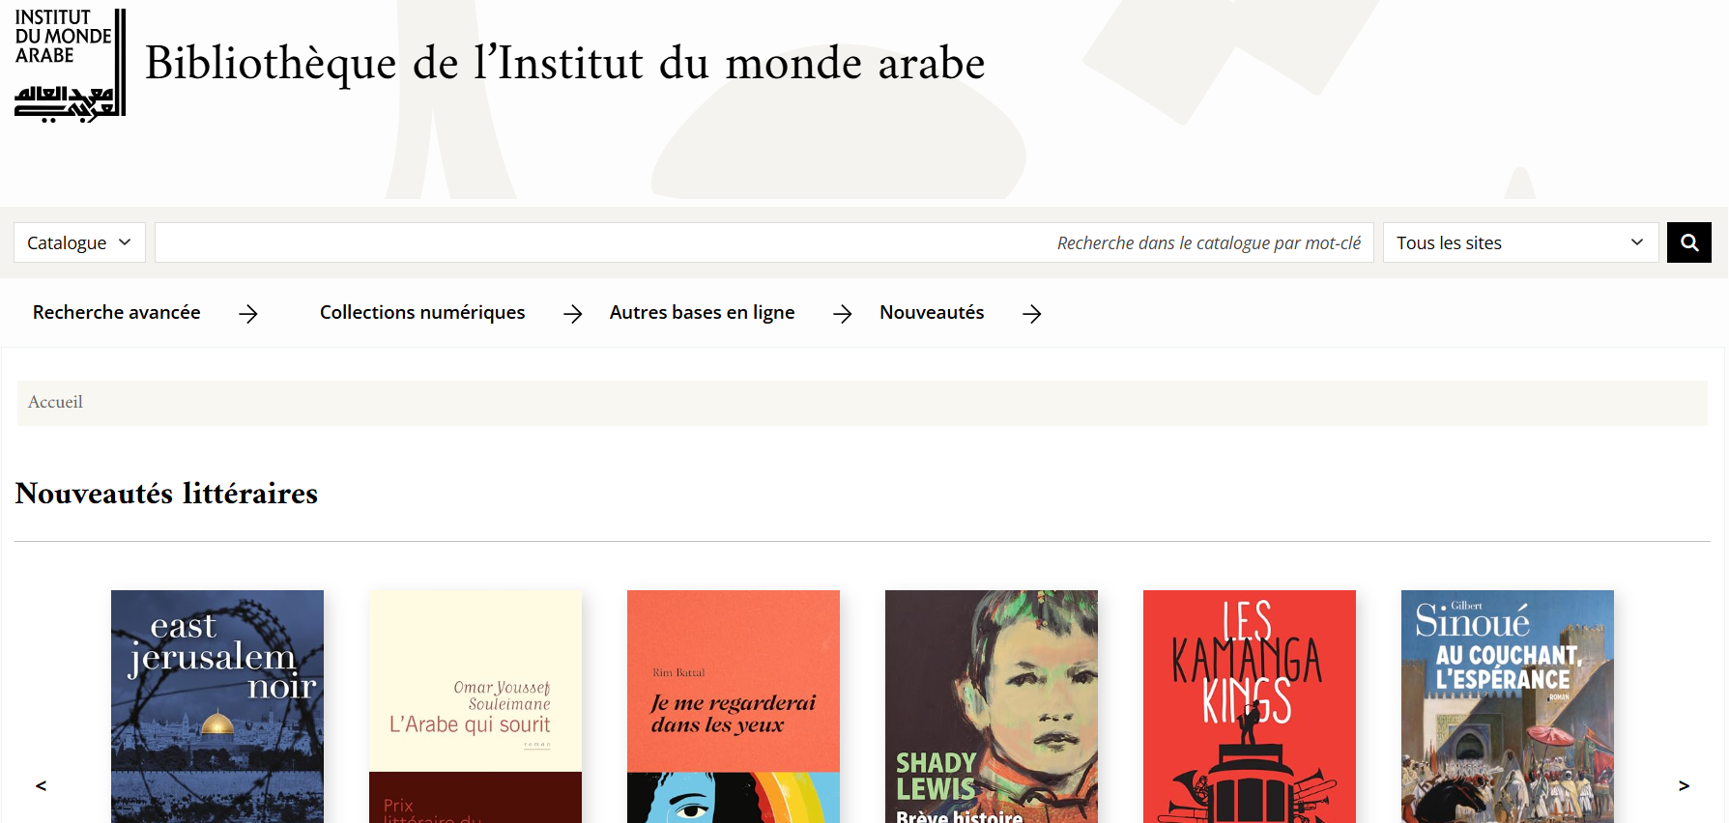The width and height of the screenshot is (1729, 823).
Task: Click the catalogue keyword search field
Action: click(764, 242)
